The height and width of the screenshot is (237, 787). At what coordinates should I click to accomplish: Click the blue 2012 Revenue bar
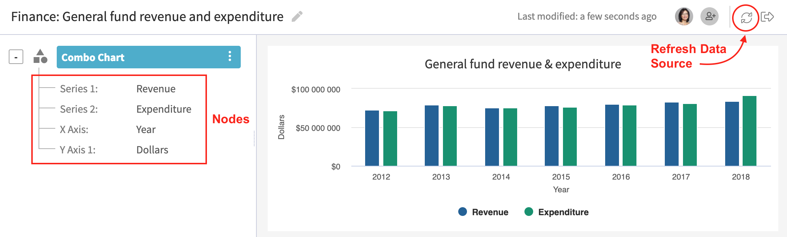point(372,138)
